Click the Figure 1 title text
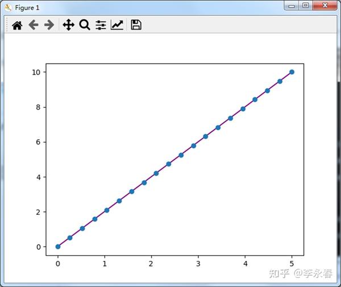The image size is (341, 287). pos(27,8)
